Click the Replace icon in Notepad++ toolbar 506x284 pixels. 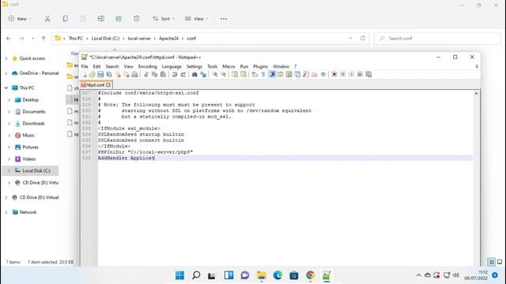[x=203, y=75]
